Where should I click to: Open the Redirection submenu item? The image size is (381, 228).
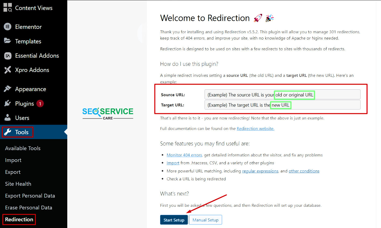click(19, 219)
